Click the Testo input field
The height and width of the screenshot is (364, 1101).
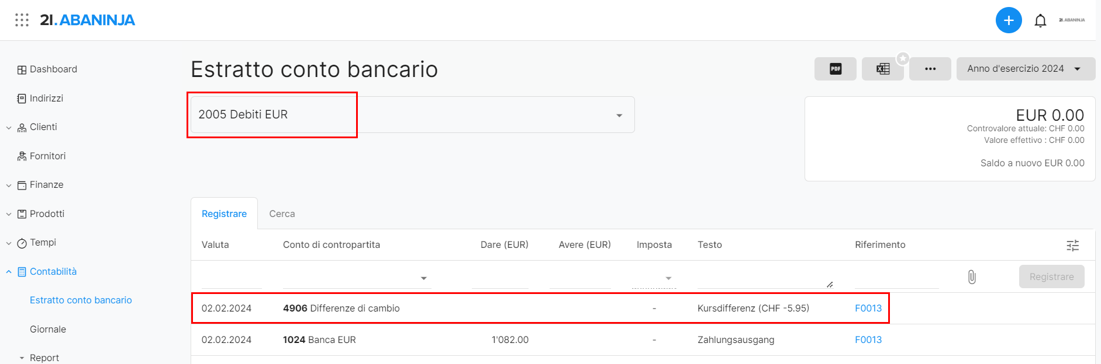pos(765,278)
